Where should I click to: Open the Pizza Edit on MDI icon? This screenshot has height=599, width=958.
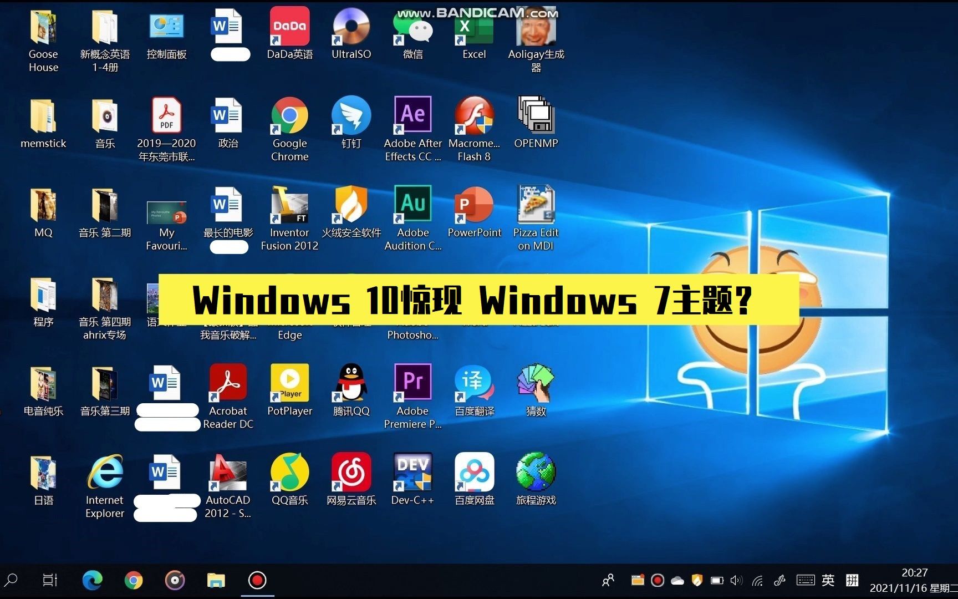click(x=536, y=219)
